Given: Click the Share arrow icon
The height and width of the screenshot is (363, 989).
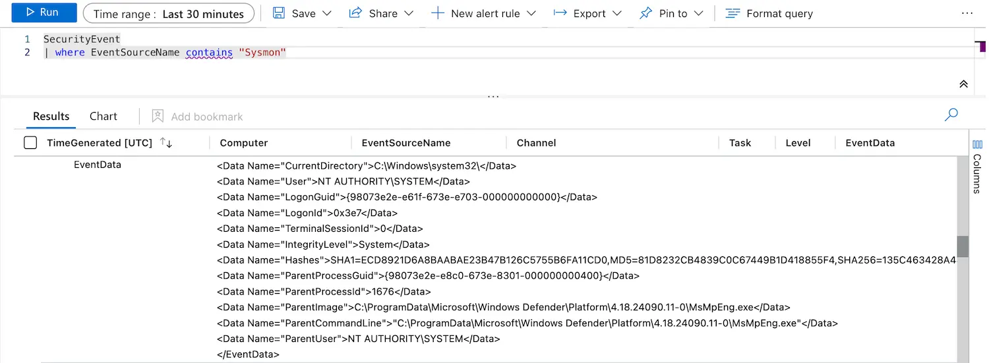Looking at the screenshot, I should (355, 13).
